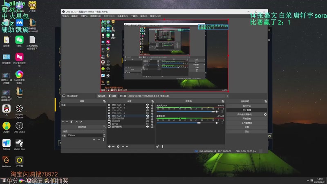This screenshot has width=327, height=184.
Task: Launch the Studio One desktop shortcut
Action: coord(19,145)
